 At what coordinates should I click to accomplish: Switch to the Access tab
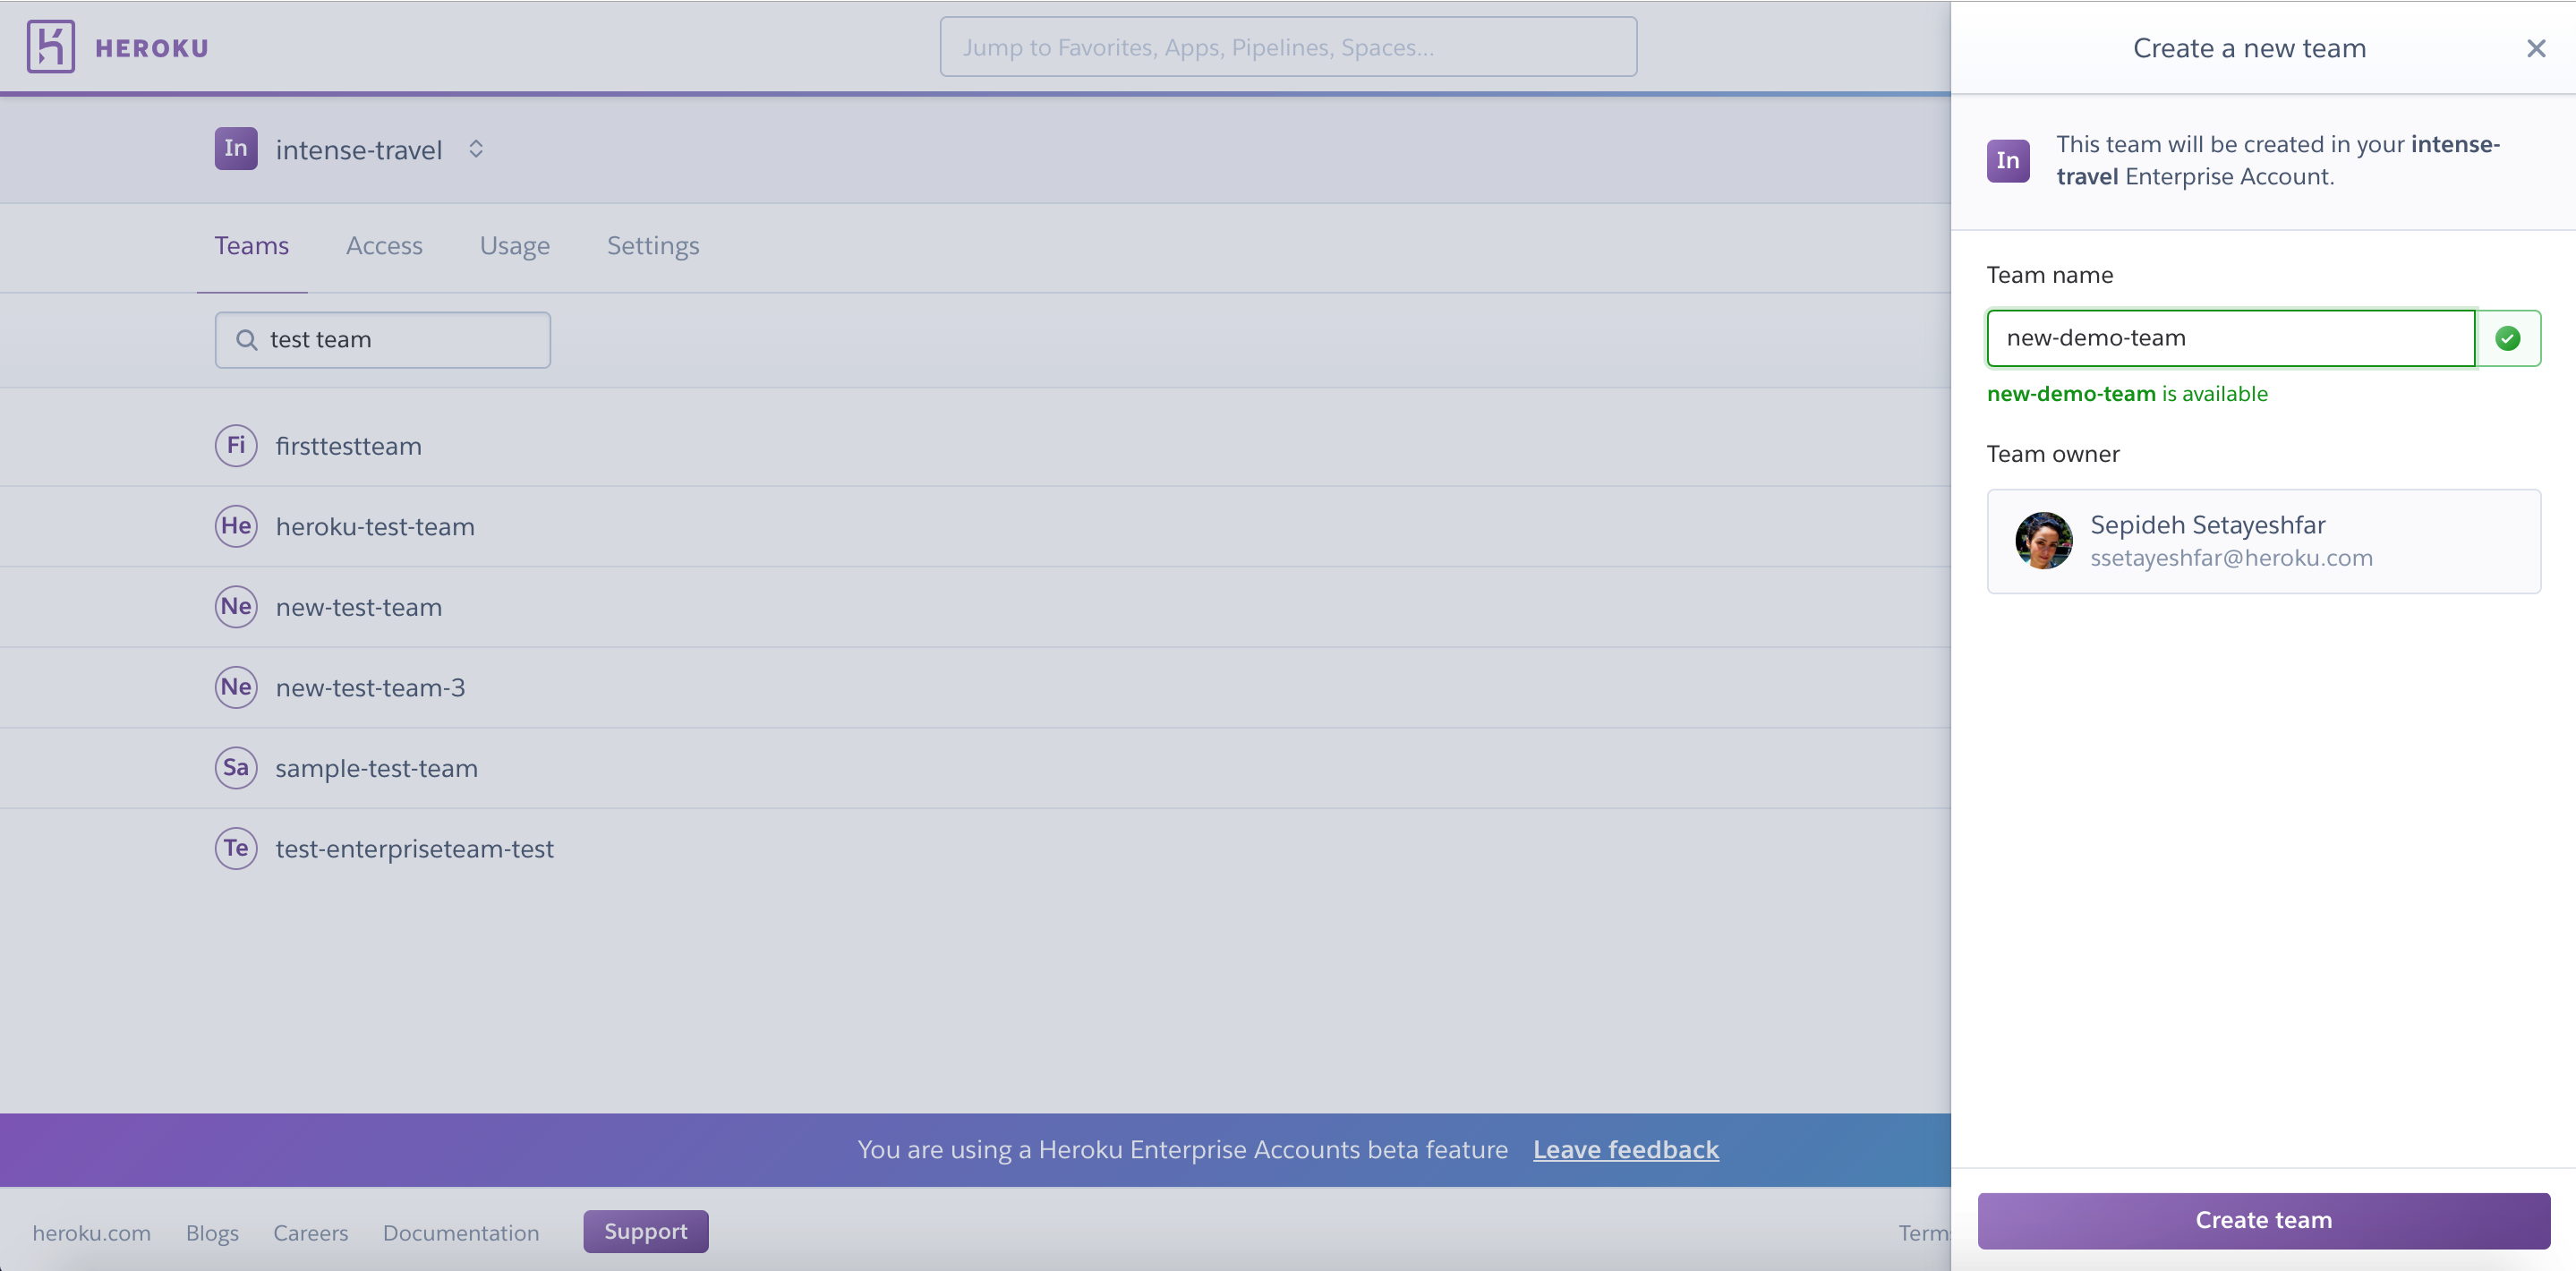click(384, 246)
